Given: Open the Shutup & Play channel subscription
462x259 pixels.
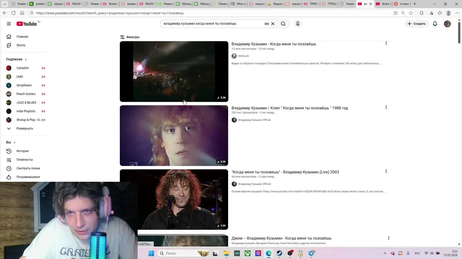Looking at the screenshot, I should pyautogui.click(x=25, y=120).
